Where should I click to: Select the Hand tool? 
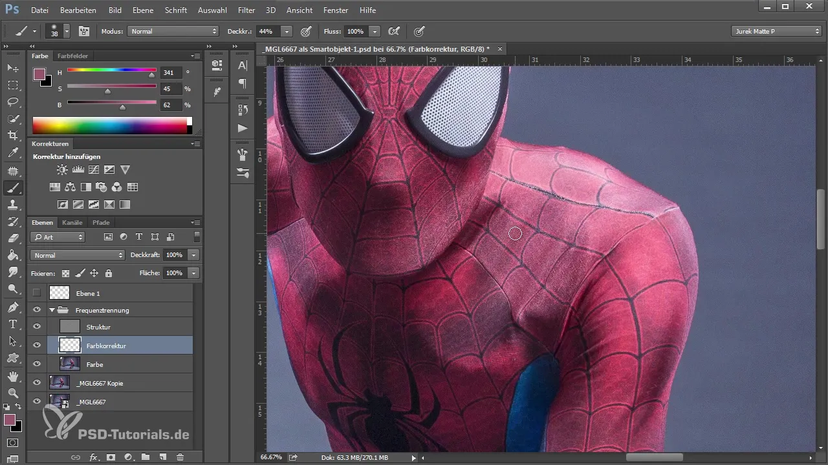click(12, 376)
